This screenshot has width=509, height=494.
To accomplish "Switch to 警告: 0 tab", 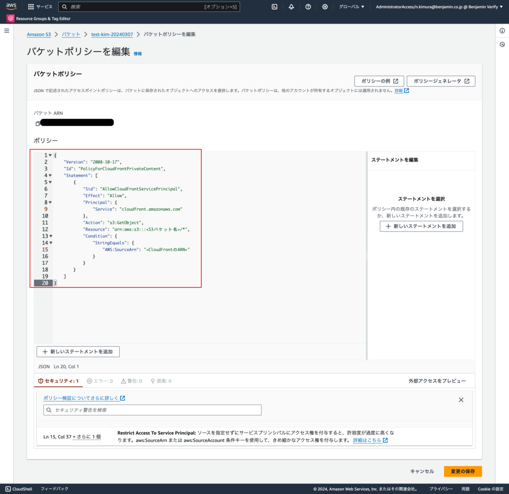I will click(x=131, y=381).
